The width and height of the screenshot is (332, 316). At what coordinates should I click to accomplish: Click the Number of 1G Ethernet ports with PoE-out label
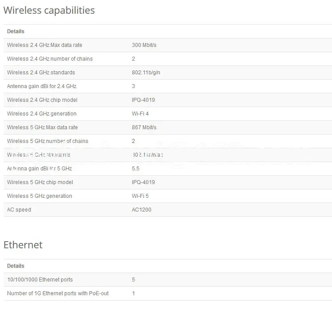[58, 293]
